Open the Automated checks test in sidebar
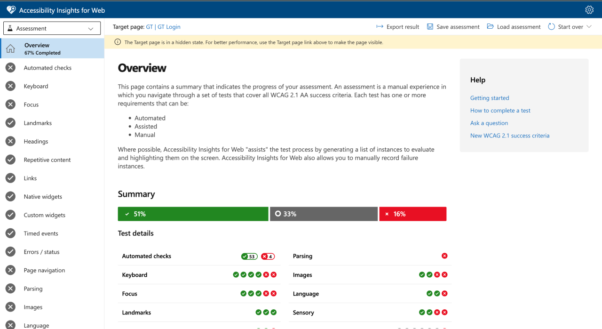The image size is (602, 329). click(x=52, y=68)
